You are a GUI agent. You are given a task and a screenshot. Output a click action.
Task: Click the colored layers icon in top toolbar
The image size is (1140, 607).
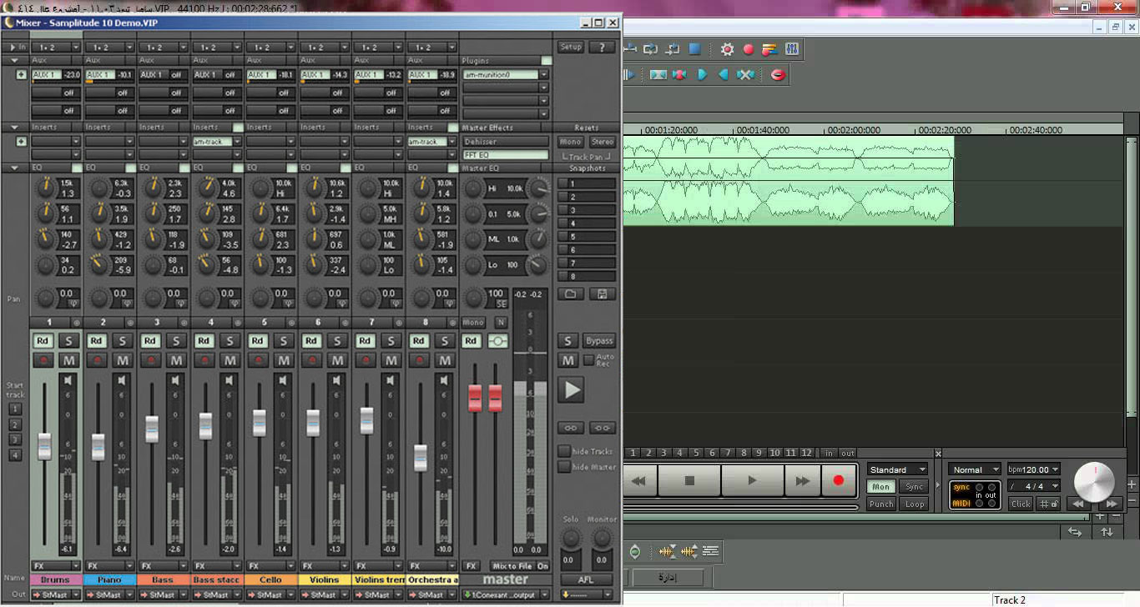tap(769, 49)
